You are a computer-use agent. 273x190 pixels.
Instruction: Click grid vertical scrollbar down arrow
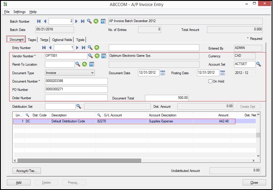(x=258, y=156)
